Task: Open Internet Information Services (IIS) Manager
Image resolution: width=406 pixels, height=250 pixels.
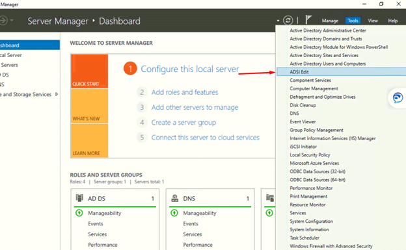Action: point(332,138)
